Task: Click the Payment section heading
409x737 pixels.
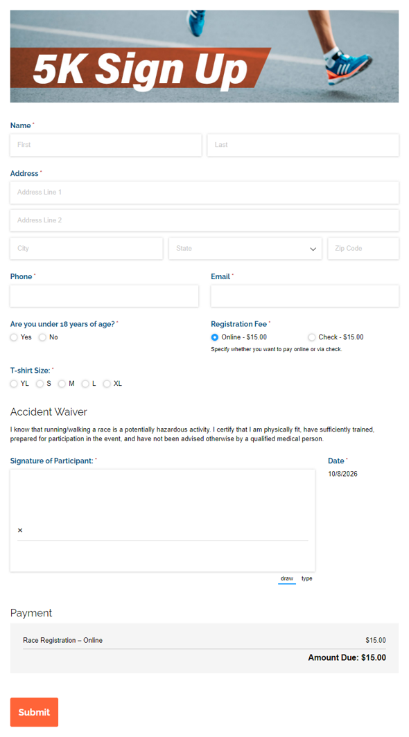Action: tap(31, 613)
